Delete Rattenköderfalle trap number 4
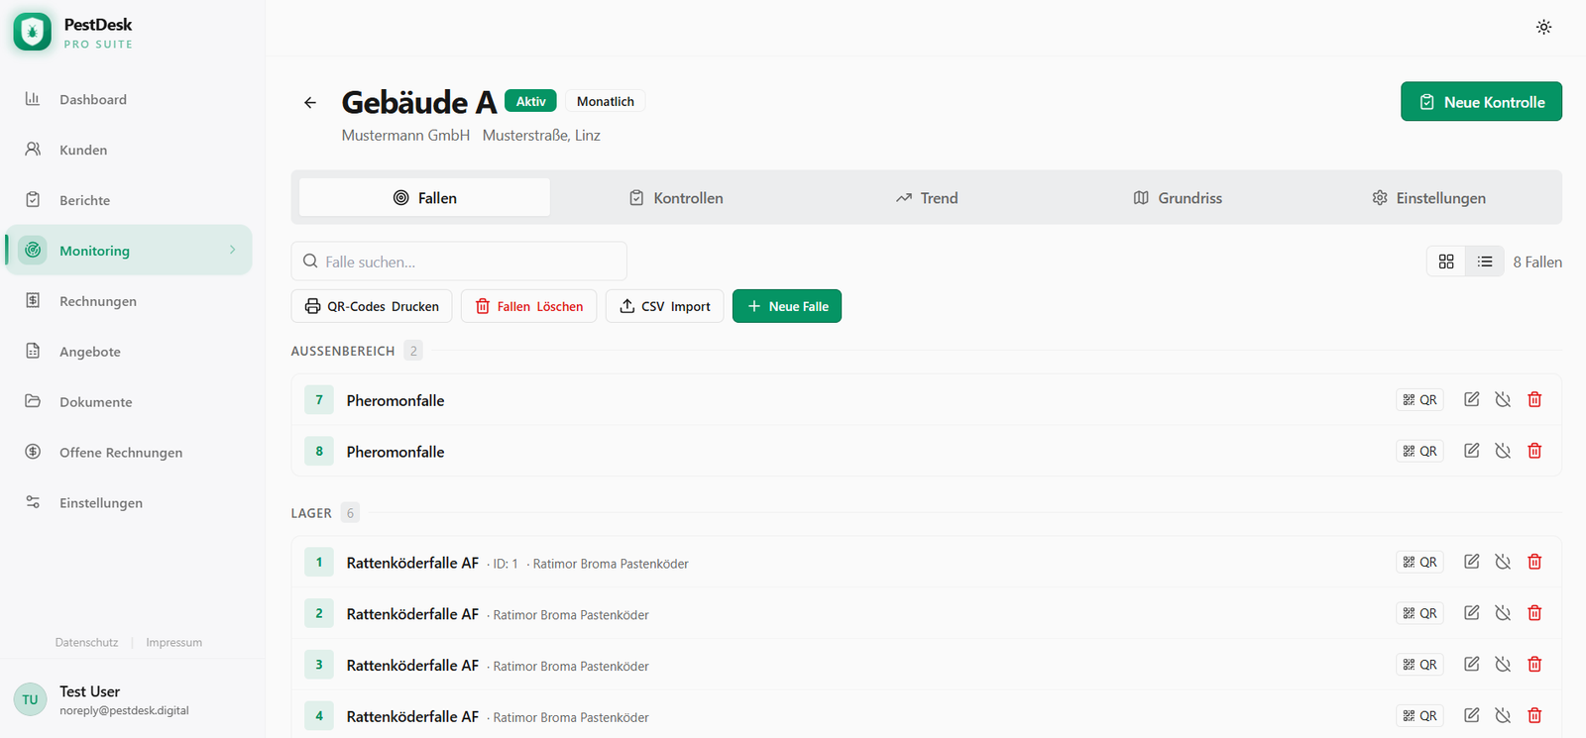The image size is (1586, 738). click(x=1534, y=715)
